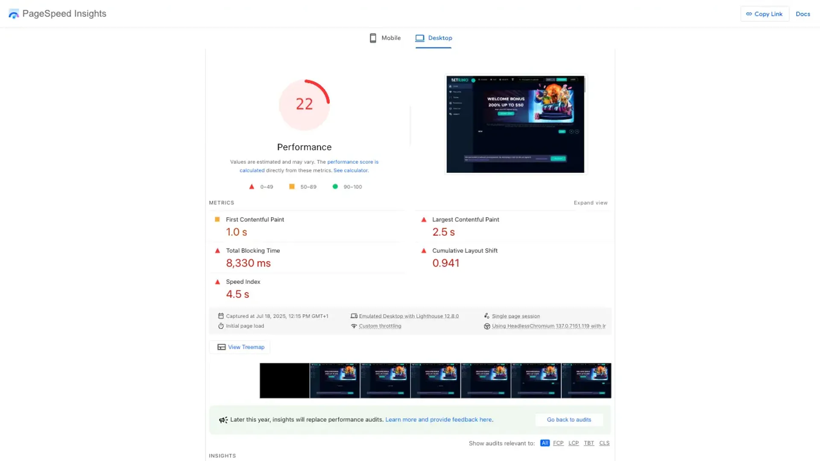Screen dimensions: 820x461
Task: Click the stopwatch icon beside Initial page load
Action: (221, 326)
